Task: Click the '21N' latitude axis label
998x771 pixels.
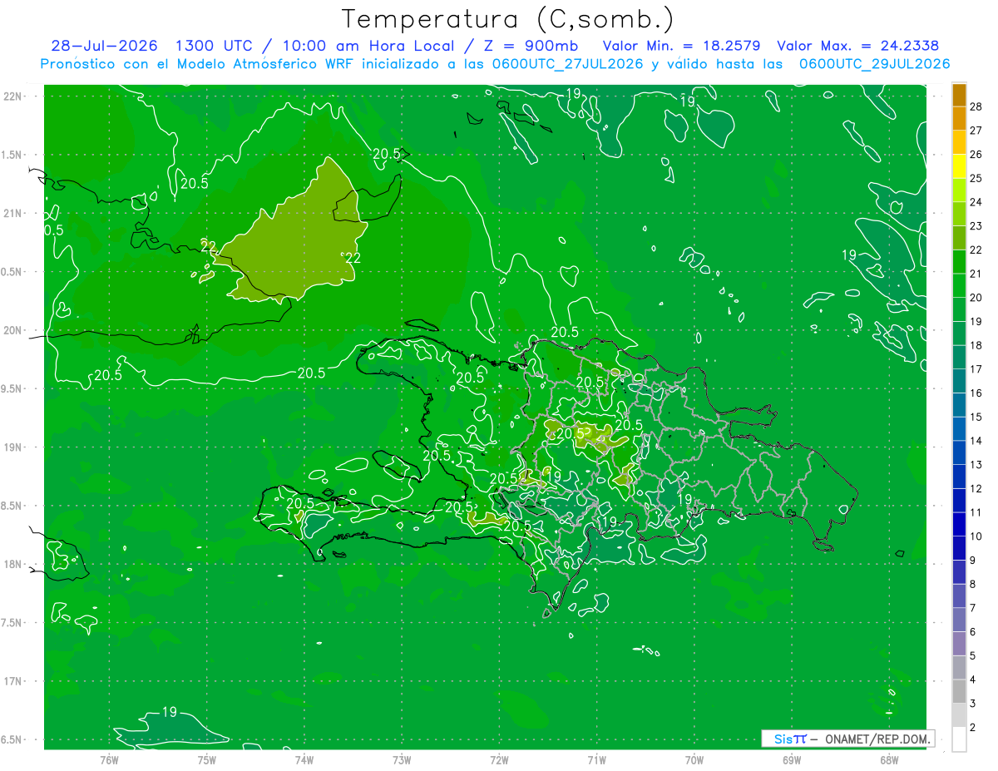Action: tap(13, 213)
